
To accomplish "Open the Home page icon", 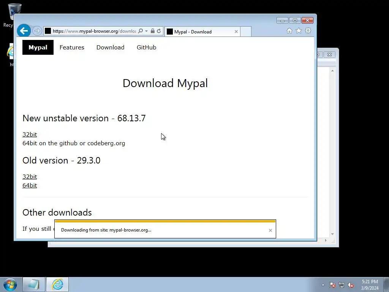I will coord(289,30).
